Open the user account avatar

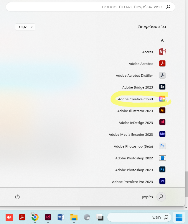[x=161, y=197]
